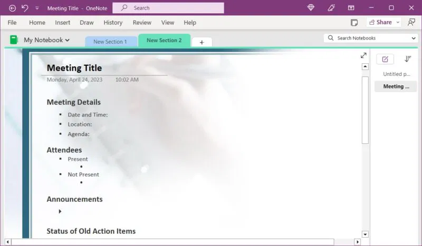Open the Share dropdown arrow
Screen dimensions: 422x246
pyautogui.click(x=398, y=22)
